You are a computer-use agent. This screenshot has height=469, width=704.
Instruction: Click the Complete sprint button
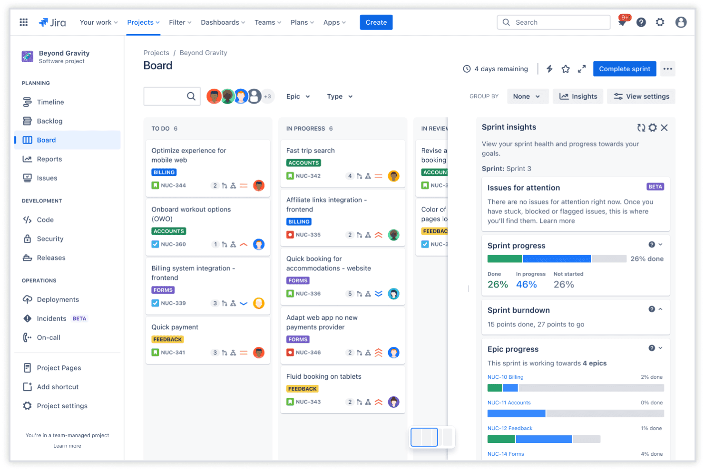coord(625,69)
